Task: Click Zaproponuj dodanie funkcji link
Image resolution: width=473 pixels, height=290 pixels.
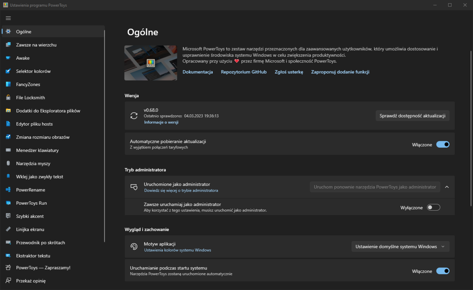Action: (x=340, y=72)
